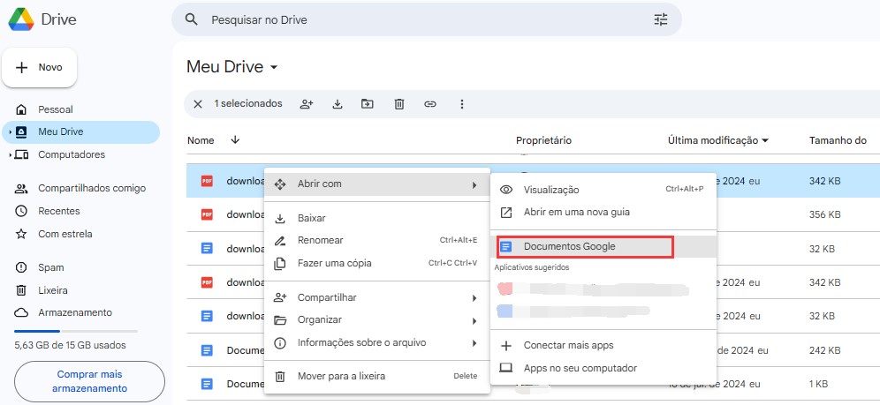This screenshot has width=880, height=405.
Task: Click the Armazenamento cloud icon
Action: click(21, 312)
